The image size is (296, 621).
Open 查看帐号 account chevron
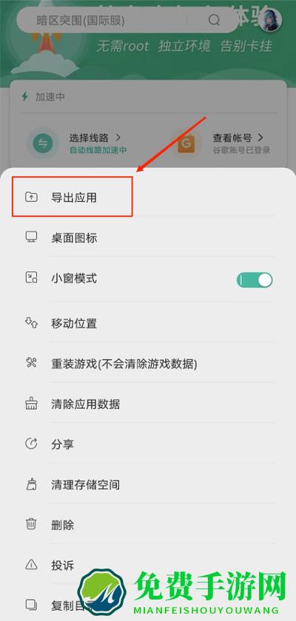[260, 138]
